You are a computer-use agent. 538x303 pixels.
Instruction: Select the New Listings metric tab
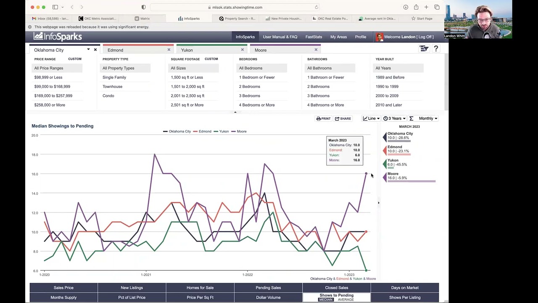point(132,288)
